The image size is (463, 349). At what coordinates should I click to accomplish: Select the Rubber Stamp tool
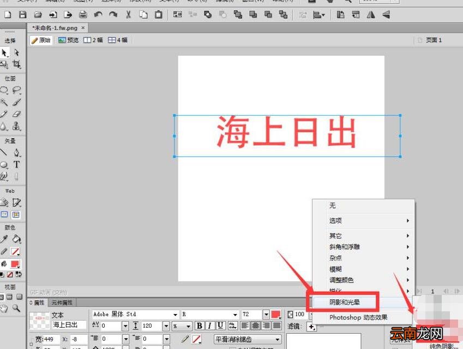coord(16,126)
